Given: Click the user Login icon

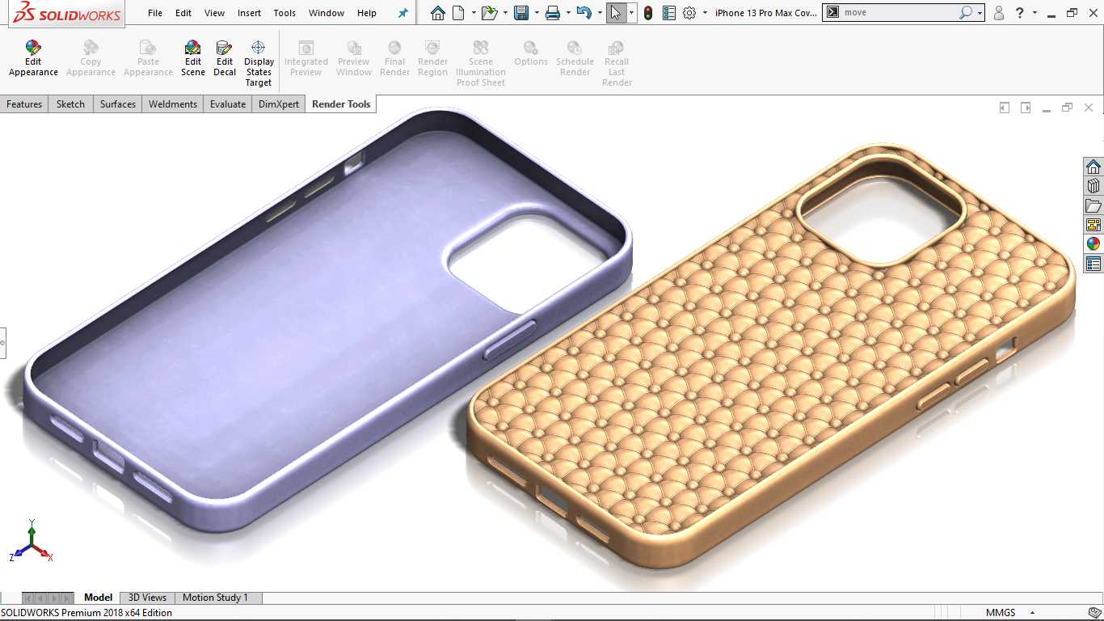Looking at the screenshot, I should tap(999, 13).
